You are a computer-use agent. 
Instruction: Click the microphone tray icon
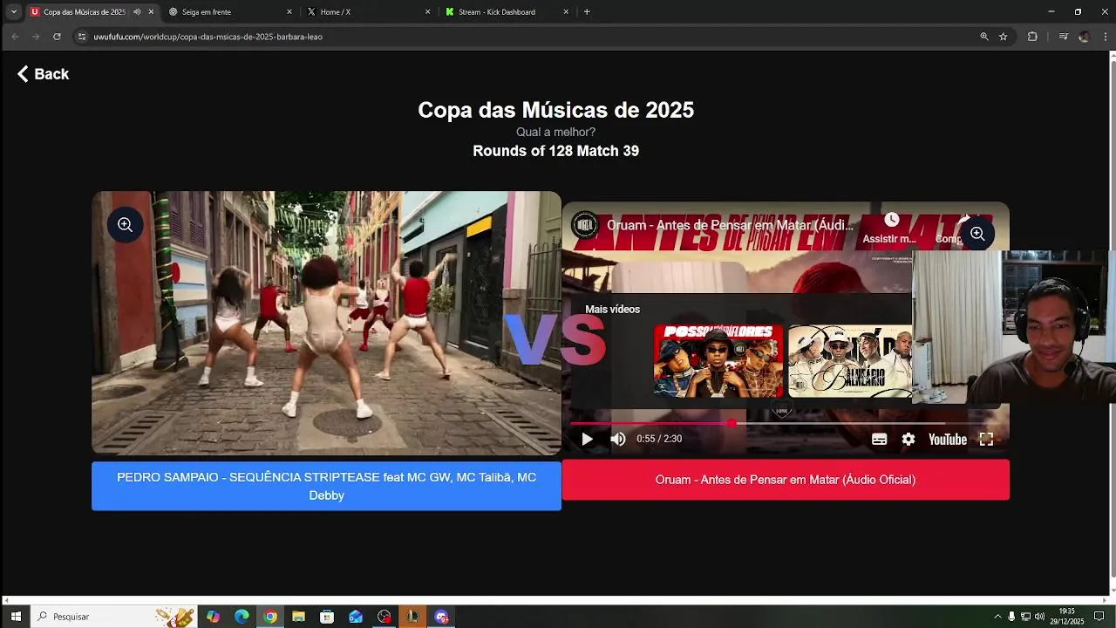[1011, 617]
